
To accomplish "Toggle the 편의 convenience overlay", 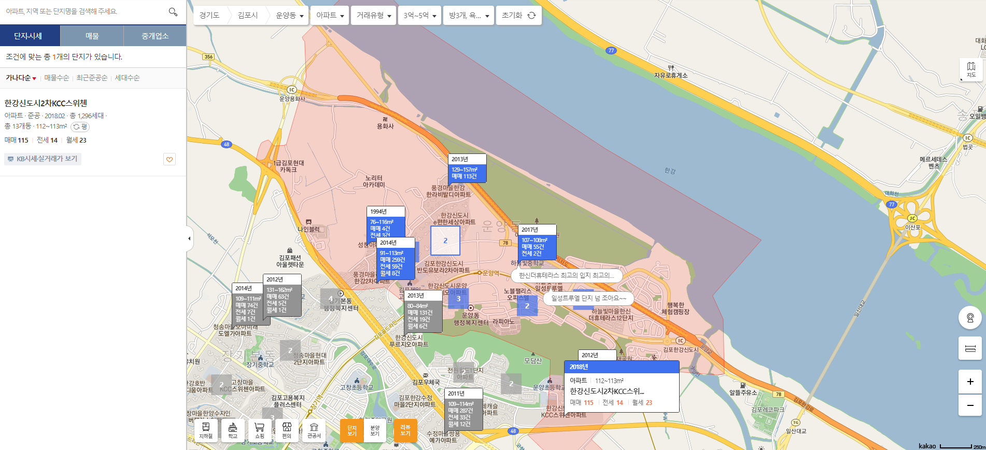I will [287, 430].
